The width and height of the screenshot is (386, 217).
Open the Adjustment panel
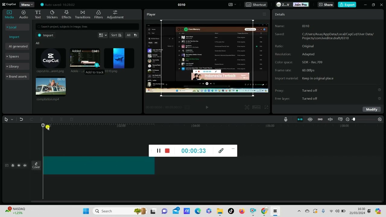(x=115, y=14)
